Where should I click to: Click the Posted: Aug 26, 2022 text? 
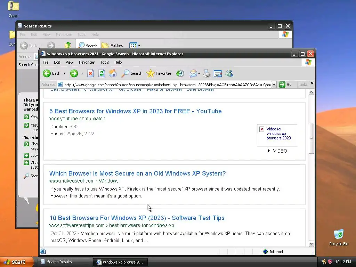click(72, 133)
